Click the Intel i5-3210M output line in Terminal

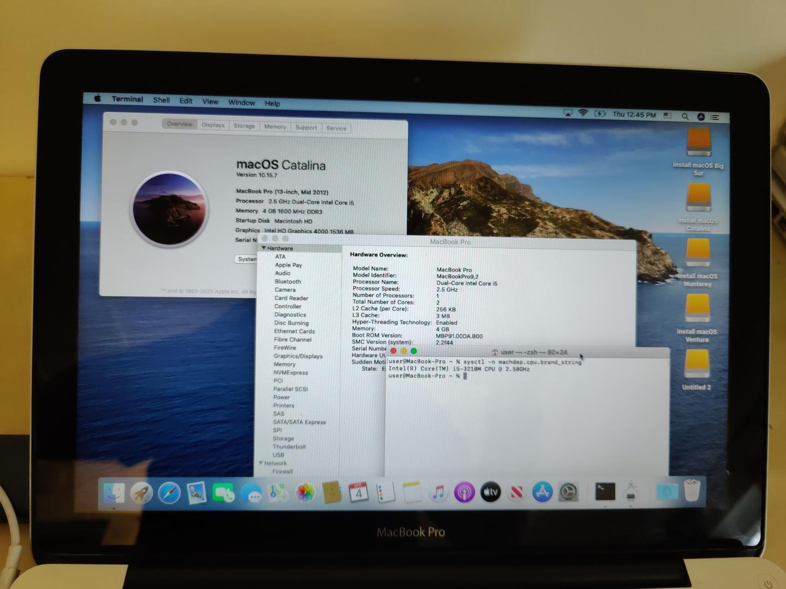point(459,369)
